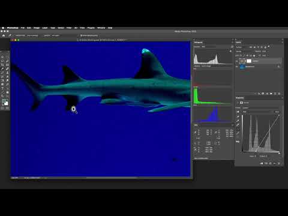Toggle lock all in Layers panel
This screenshot has height=216, width=288.
254,55
